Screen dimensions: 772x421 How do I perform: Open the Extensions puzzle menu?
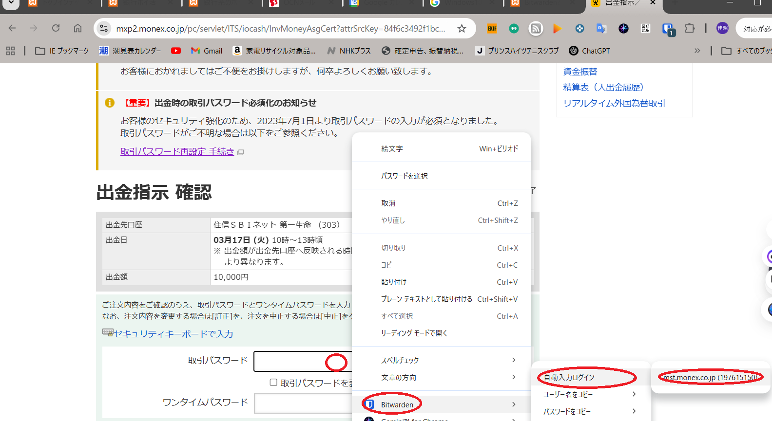point(689,28)
